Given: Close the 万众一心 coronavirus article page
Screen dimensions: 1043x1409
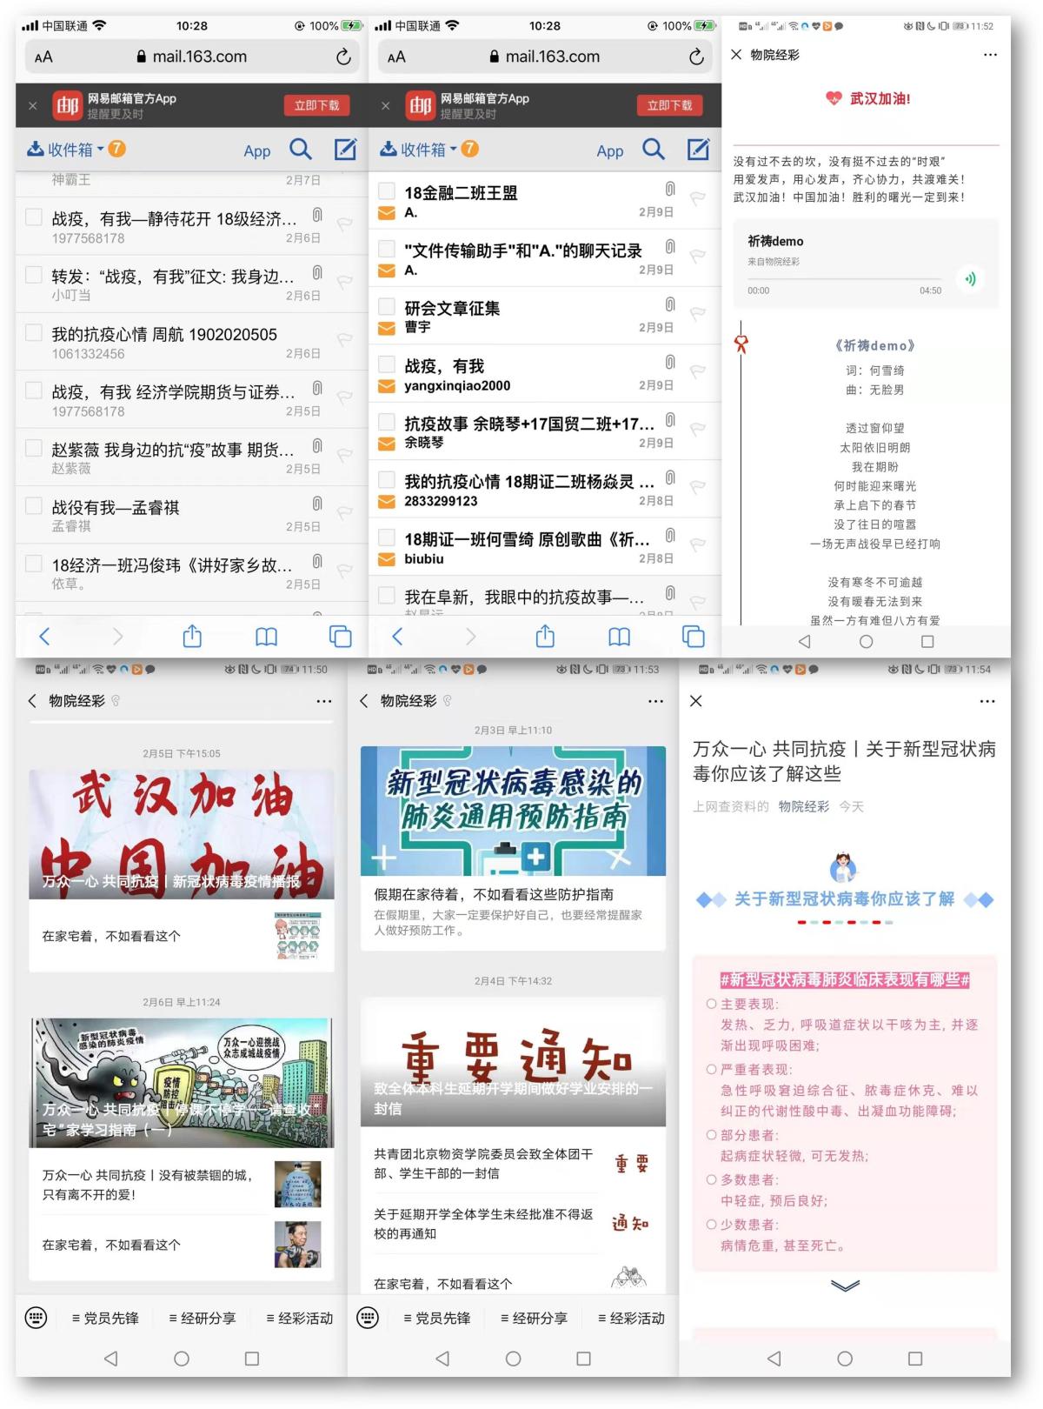Looking at the screenshot, I should pyautogui.click(x=696, y=701).
